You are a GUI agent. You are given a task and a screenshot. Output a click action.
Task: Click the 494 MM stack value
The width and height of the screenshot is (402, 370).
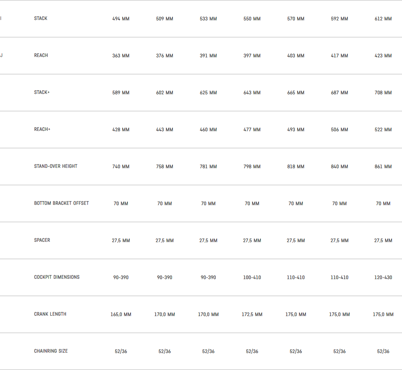[121, 19]
